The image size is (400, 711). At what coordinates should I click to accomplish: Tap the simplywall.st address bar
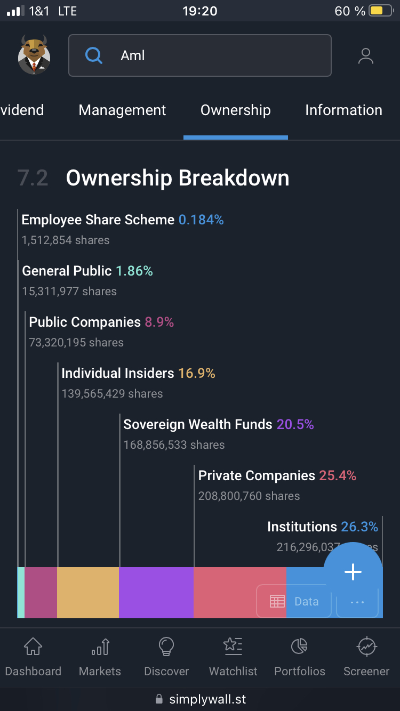coord(200,699)
